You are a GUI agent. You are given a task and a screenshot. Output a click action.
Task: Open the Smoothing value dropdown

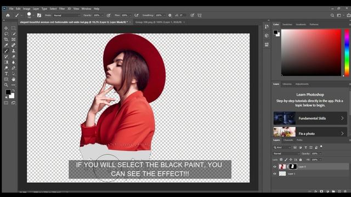click(x=165, y=15)
